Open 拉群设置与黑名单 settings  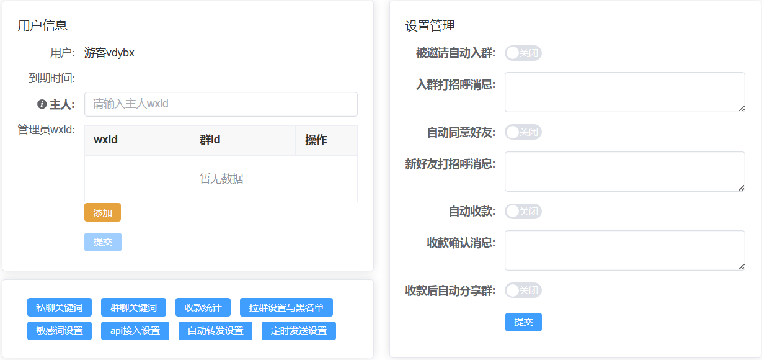(285, 307)
